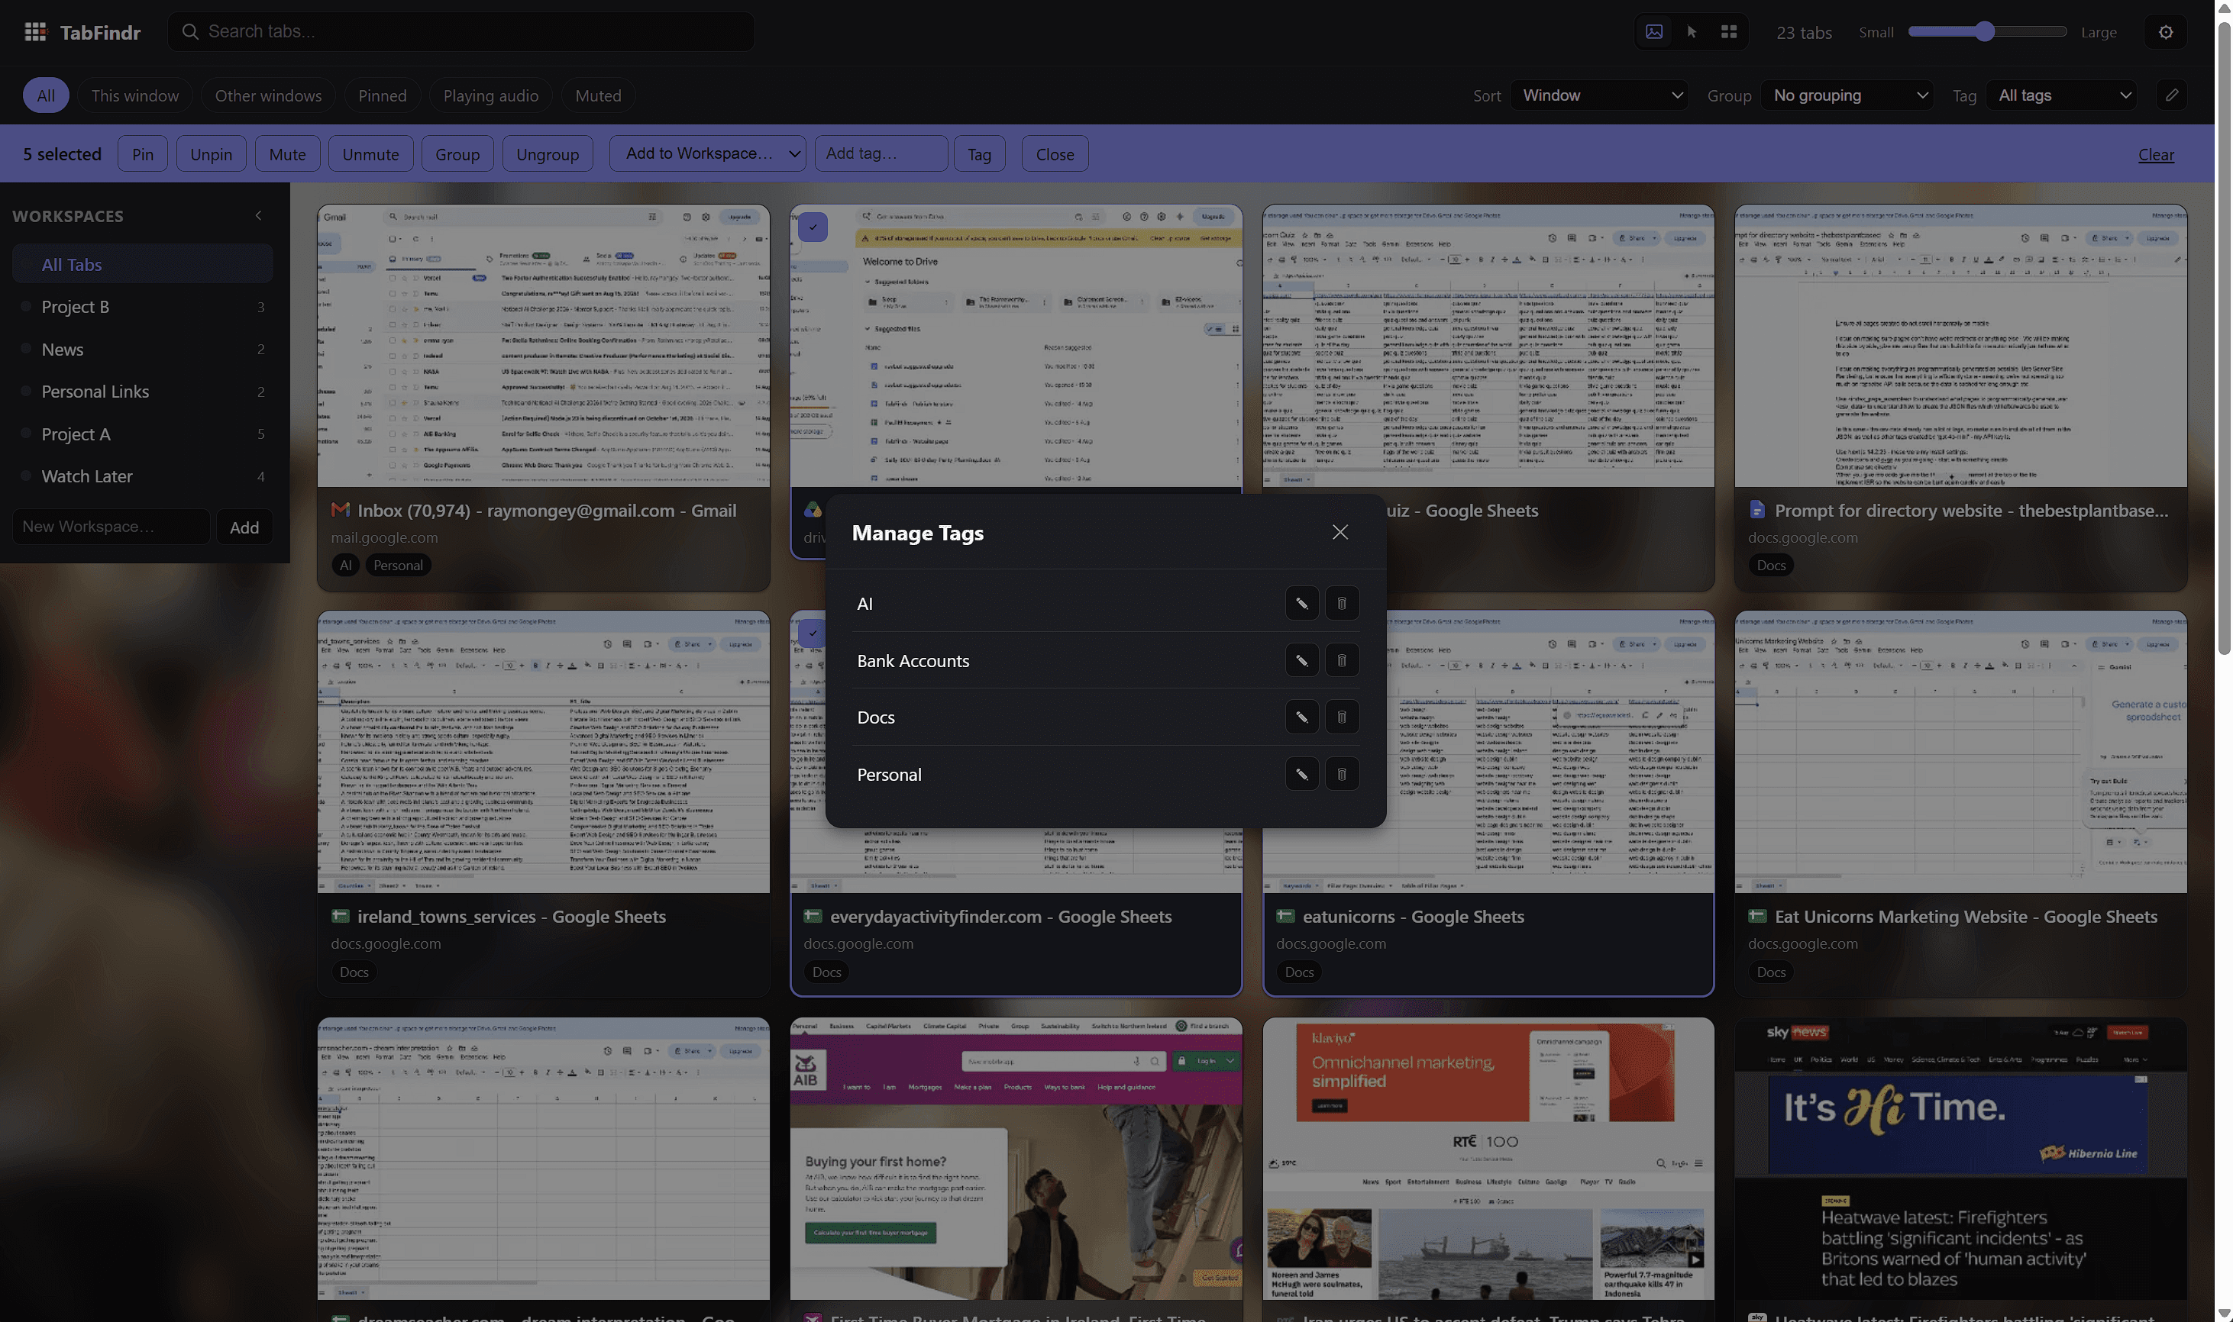2233x1322 pixels.
Task: Click the New Workspace name field
Action: point(111,527)
